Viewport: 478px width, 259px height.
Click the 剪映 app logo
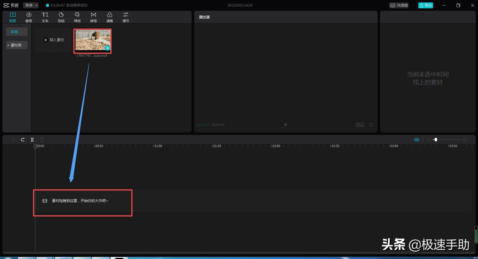(x=11, y=5)
